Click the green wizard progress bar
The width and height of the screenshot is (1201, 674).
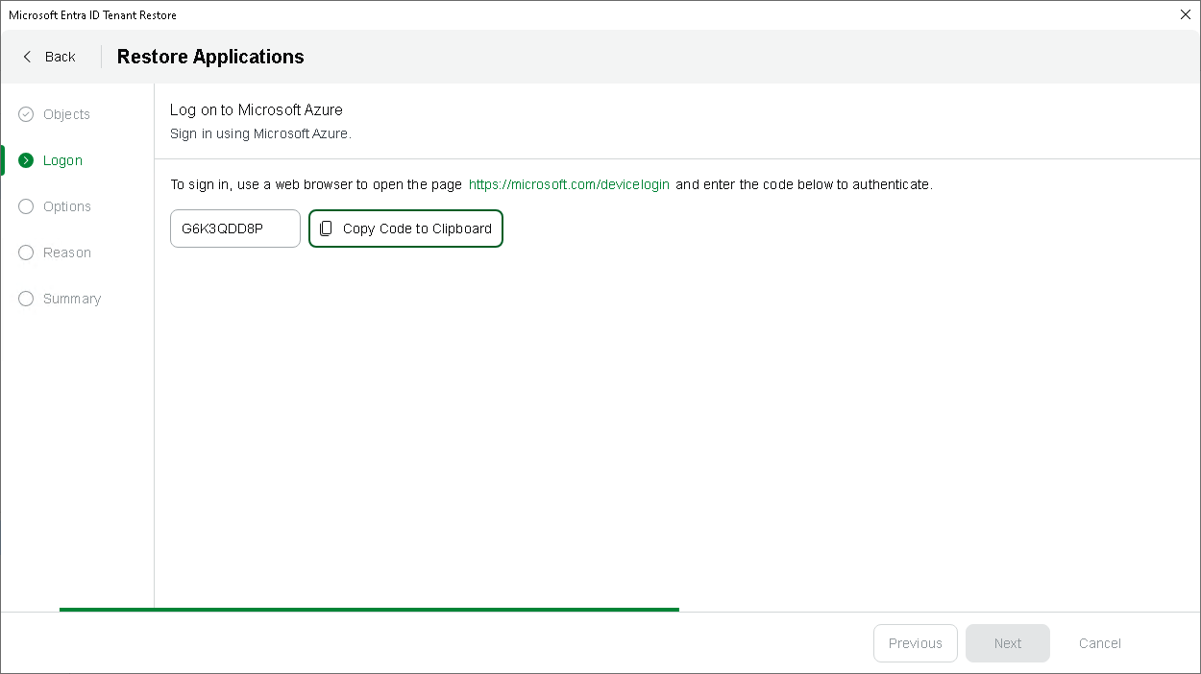coord(369,609)
